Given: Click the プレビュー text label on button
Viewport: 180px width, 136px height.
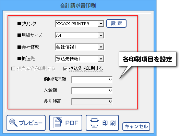Looking at the screenshot, I should pyautogui.click(x=31, y=123).
